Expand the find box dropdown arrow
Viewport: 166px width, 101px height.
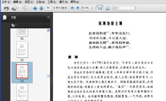pyautogui.click(x=136, y=8)
